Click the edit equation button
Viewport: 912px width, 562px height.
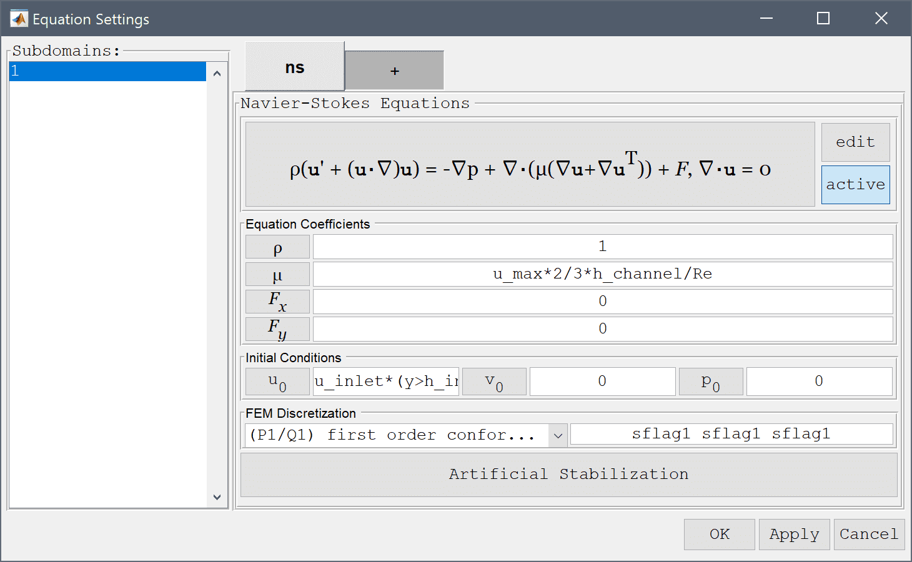[855, 142]
